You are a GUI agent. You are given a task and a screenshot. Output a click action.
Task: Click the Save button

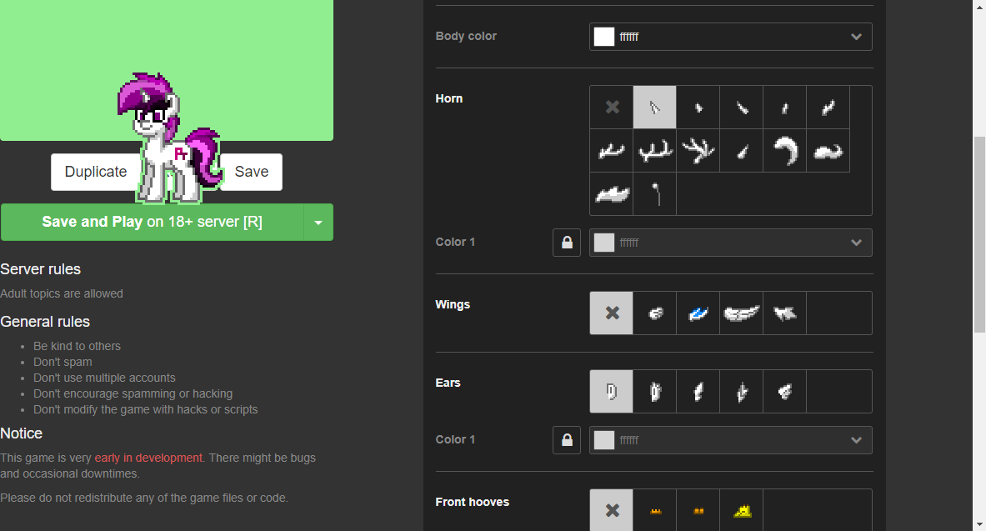point(252,172)
